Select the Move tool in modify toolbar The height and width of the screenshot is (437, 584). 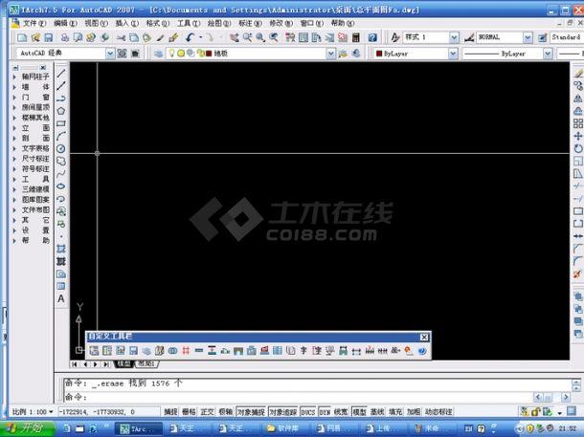click(x=577, y=136)
